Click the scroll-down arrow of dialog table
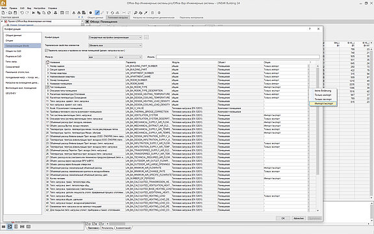Screen dimensions: 374x234 coord(318,211)
